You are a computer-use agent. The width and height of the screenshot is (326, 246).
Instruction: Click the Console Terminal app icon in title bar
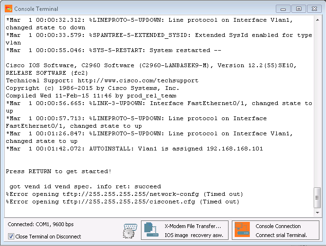[x=9, y=9]
